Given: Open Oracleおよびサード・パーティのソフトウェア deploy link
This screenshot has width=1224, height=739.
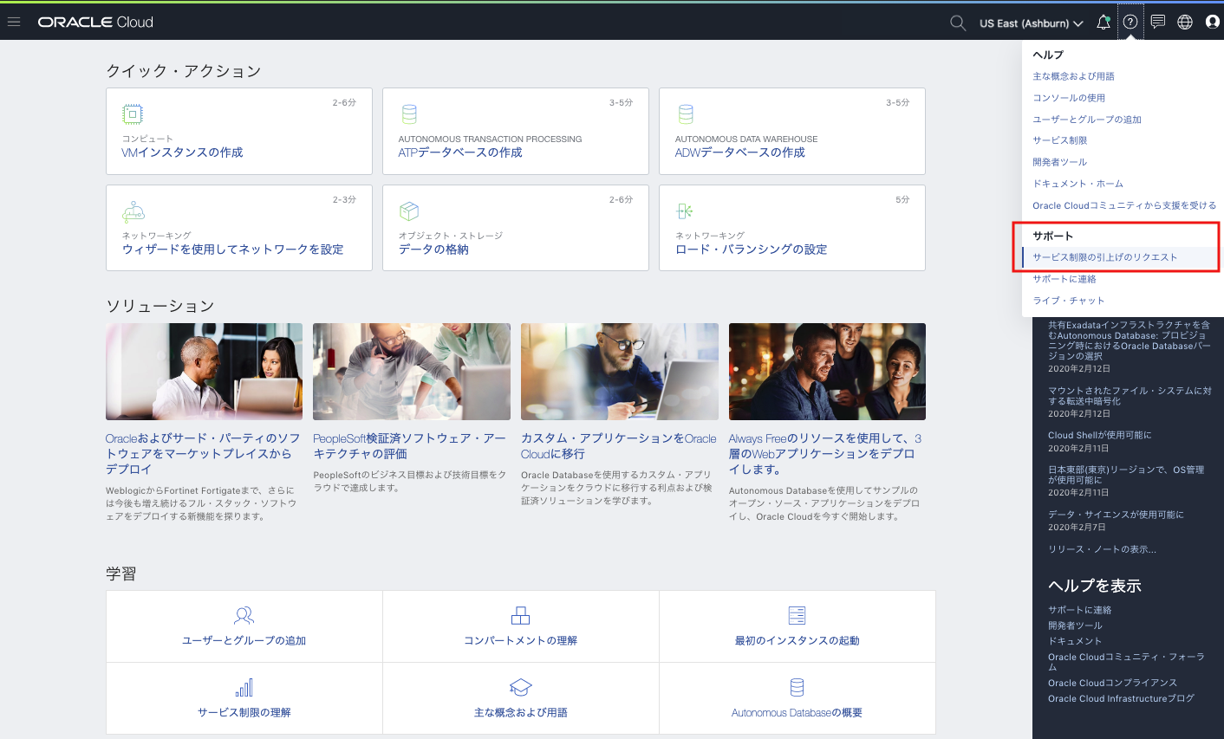Looking at the screenshot, I should tap(203, 454).
